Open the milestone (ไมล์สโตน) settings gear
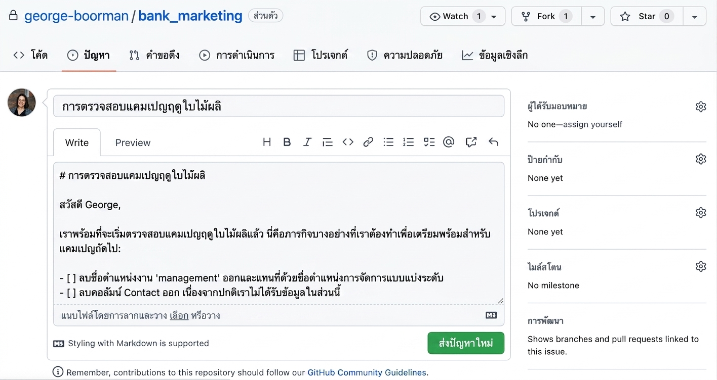 pyautogui.click(x=701, y=266)
